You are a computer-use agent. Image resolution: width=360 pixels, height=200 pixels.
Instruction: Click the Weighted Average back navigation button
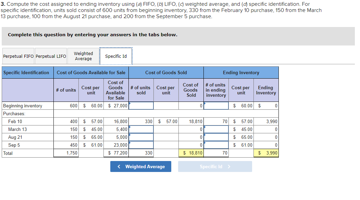click(x=140, y=166)
